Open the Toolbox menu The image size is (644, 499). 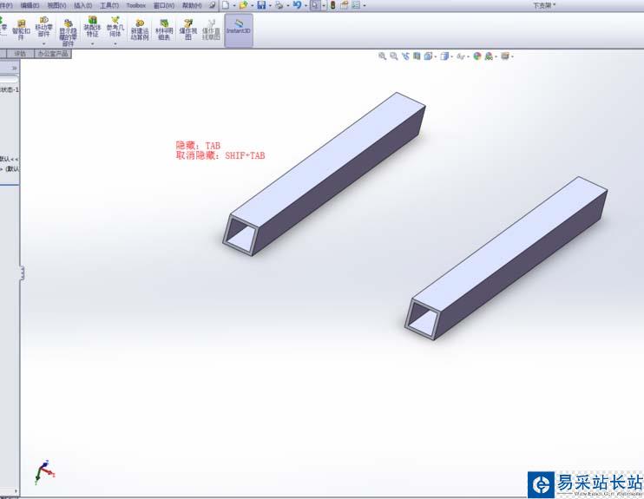pyautogui.click(x=136, y=6)
